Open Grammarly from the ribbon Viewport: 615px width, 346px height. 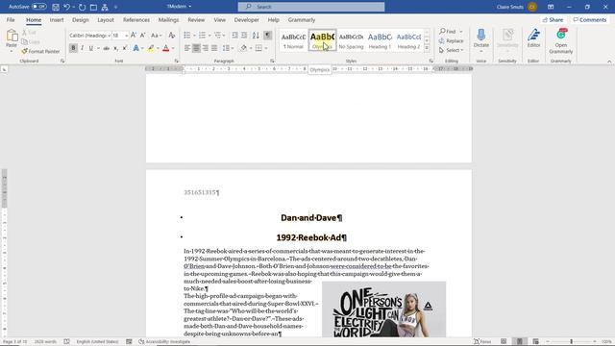[x=561, y=40]
